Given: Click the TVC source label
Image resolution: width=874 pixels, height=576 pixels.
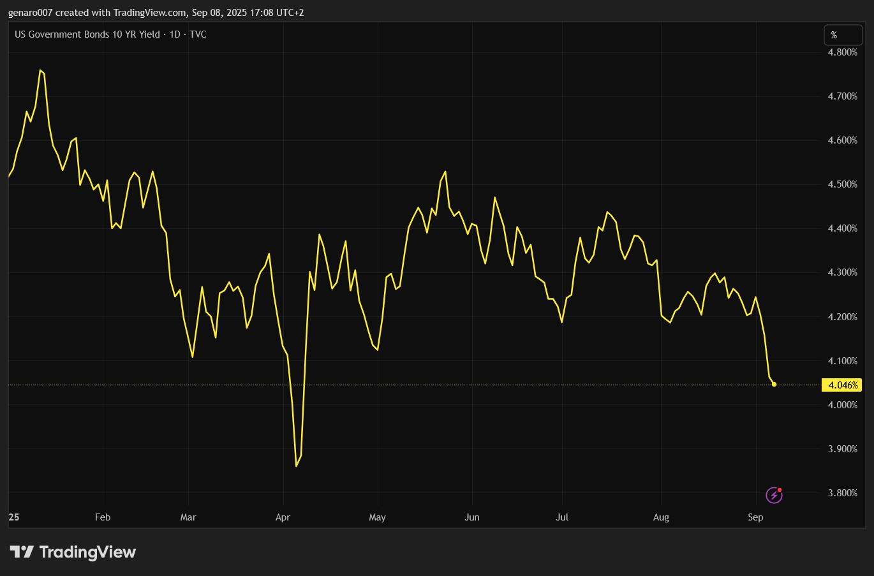Looking at the screenshot, I should pos(198,34).
